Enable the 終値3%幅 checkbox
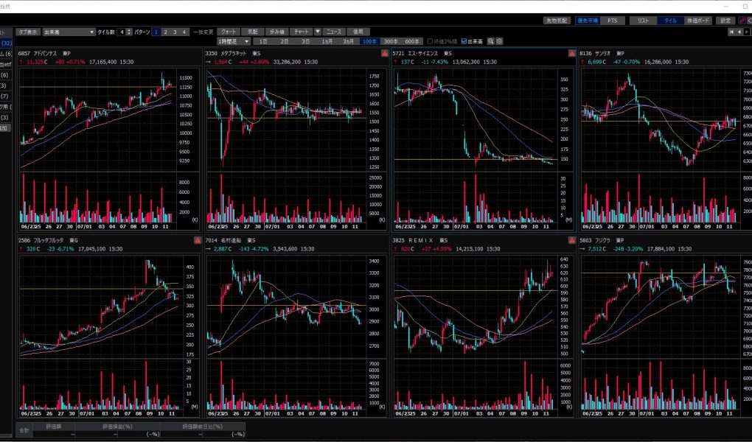The width and height of the screenshot is (752, 442). pyautogui.click(x=431, y=41)
